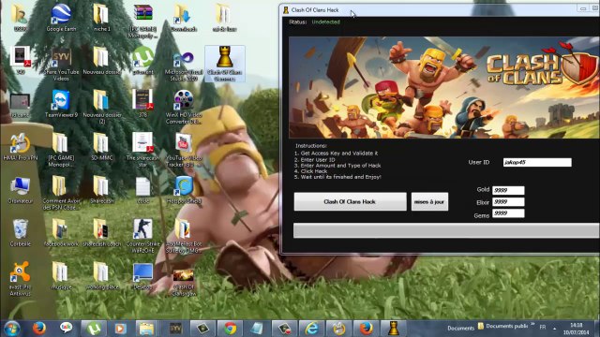Open the Ordinateur (Computer) desktop icon

click(20, 190)
